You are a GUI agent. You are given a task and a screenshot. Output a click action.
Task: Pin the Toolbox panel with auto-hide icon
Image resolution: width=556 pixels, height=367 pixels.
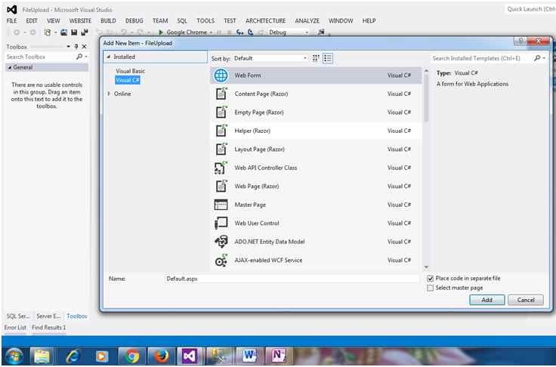pyautogui.click(x=76, y=47)
